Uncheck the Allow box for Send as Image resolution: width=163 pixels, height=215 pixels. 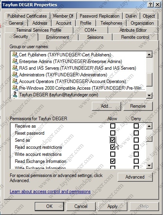(x=113, y=140)
